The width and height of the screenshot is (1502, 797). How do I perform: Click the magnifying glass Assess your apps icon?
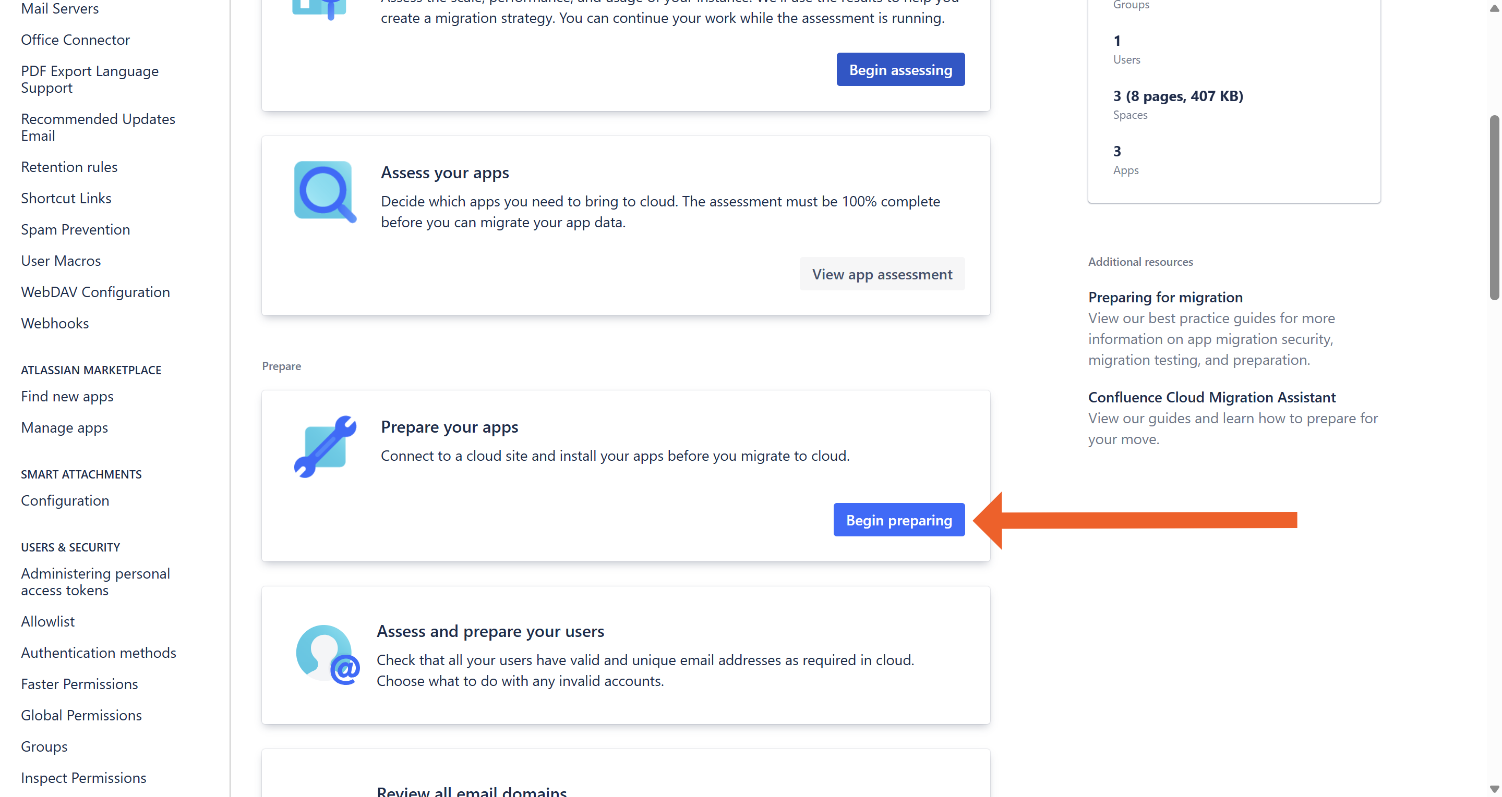click(x=325, y=192)
